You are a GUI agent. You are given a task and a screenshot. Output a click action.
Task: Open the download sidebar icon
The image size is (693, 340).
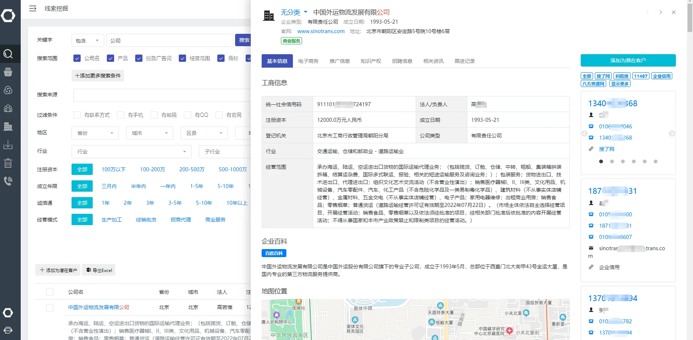click(x=8, y=145)
